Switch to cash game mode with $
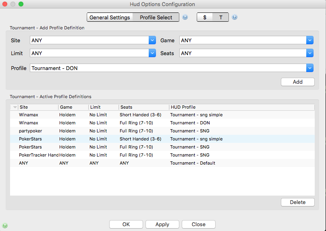Image resolution: width=326 pixels, height=231 pixels. pos(205,17)
